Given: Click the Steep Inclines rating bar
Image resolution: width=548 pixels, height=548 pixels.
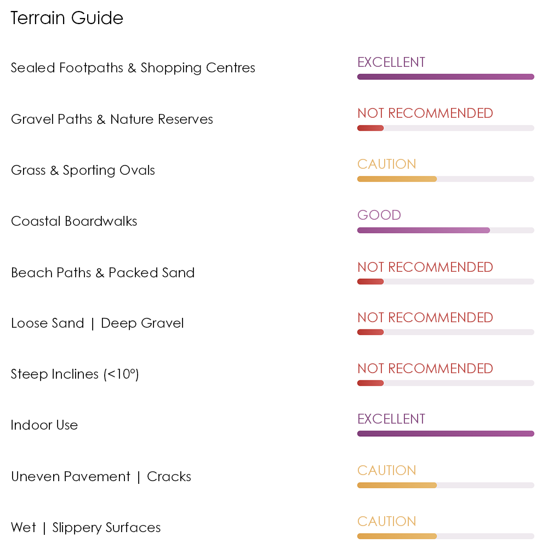Looking at the screenshot, I should point(446,384).
